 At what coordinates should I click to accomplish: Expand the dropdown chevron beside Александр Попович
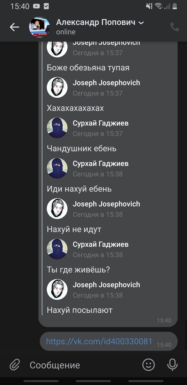(141, 23)
